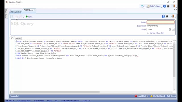Click the disabled Delete X icon in toolbar
Viewport: 182px width, 102px height.
coord(20,16)
